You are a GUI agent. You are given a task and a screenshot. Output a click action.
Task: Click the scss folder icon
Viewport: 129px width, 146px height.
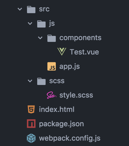click(x=41, y=81)
